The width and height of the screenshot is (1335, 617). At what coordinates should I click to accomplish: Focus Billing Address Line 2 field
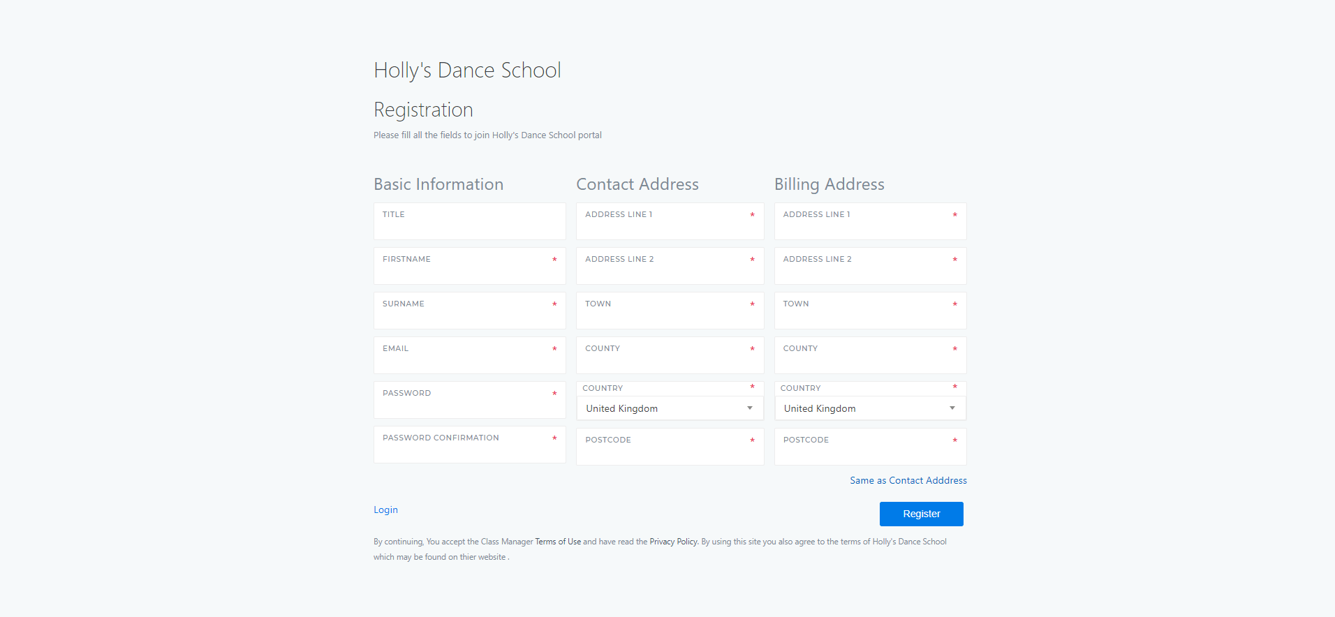click(871, 266)
